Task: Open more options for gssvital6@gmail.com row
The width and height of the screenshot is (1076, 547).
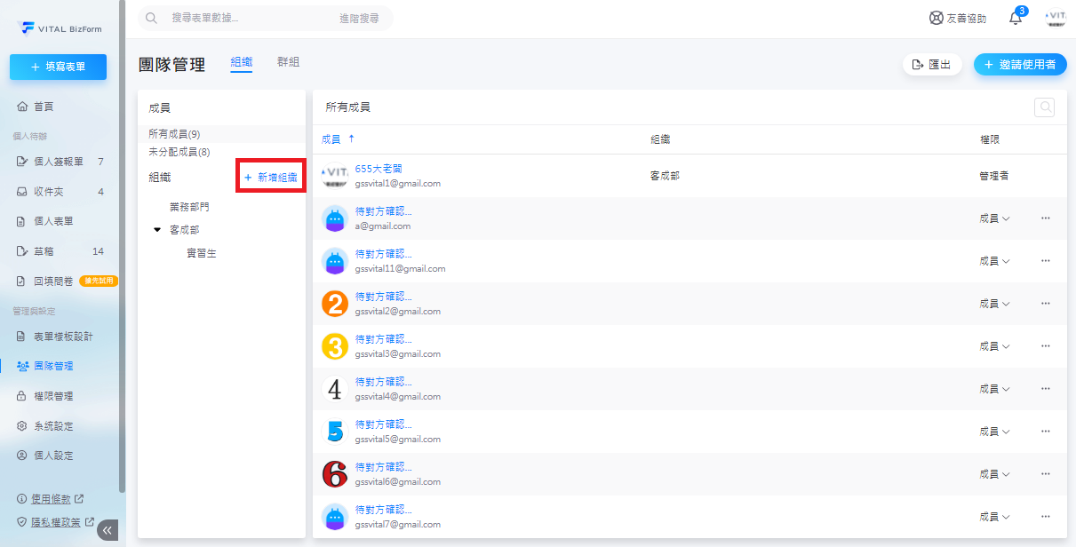Action: click(1045, 474)
